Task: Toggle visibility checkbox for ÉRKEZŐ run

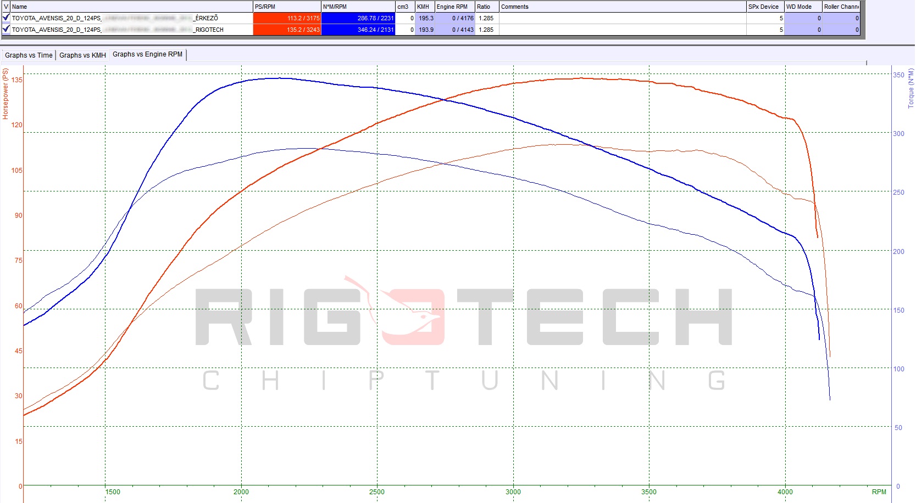Action: click(x=6, y=18)
